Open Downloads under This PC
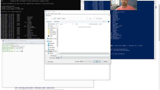The image size is (160, 90). [x=52, y=49]
